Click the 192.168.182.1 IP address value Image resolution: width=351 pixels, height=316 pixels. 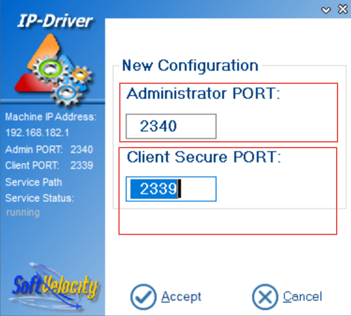tap(37, 133)
